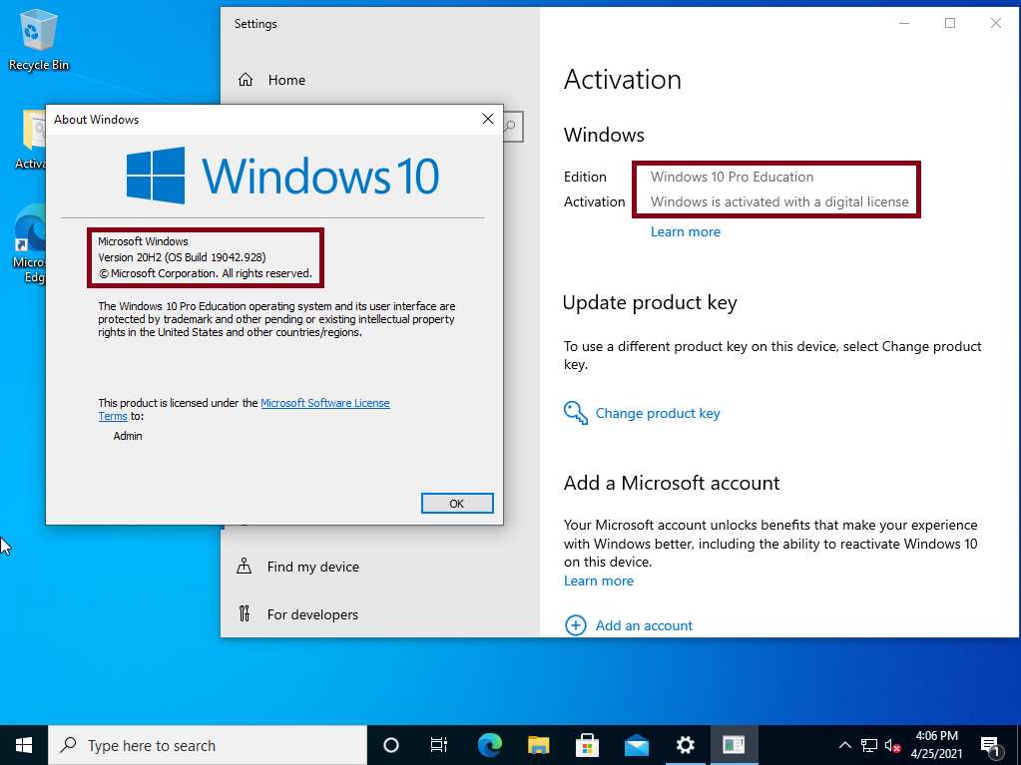Click the Windows 10 Pro Education edition text
The image size is (1021, 765).
732,177
